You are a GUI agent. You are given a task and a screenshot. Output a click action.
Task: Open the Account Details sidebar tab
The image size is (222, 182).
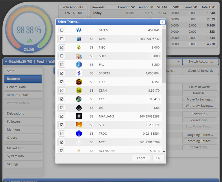(x=23, y=95)
